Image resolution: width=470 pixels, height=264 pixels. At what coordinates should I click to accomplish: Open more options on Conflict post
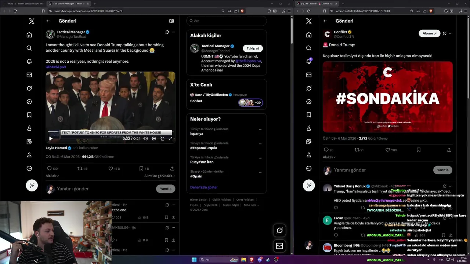tap(451, 33)
